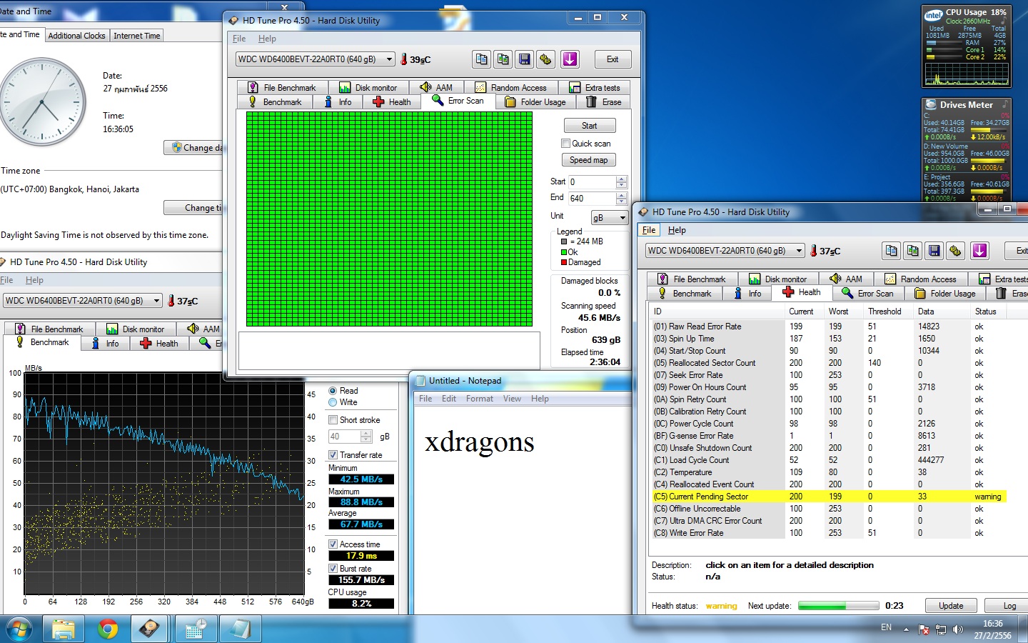This screenshot has width=1028, height=643.
Task: Copy screenshot icon in HD Tune Health window
Action: [913, 251]
